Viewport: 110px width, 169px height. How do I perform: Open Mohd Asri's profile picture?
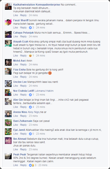[x=8, y=62]
